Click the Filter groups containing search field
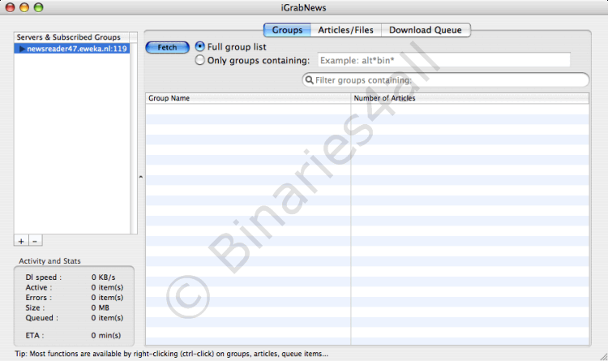608x361 pixels. (446, 80)
